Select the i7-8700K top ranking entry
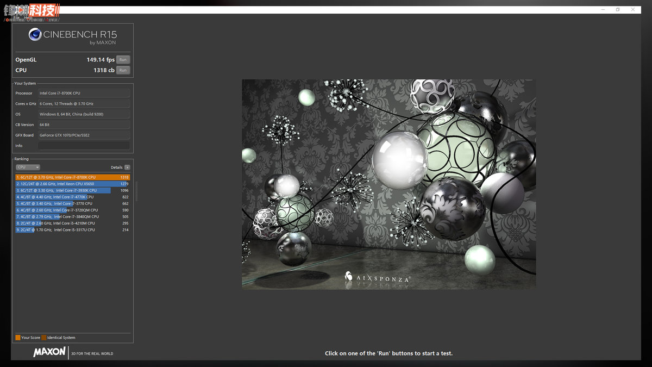 pyautogui.click(x=73, y=177)
